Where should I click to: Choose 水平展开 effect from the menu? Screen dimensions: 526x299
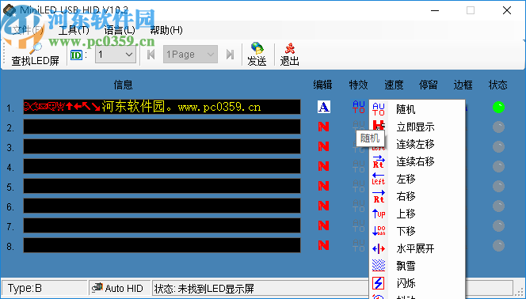417,249
